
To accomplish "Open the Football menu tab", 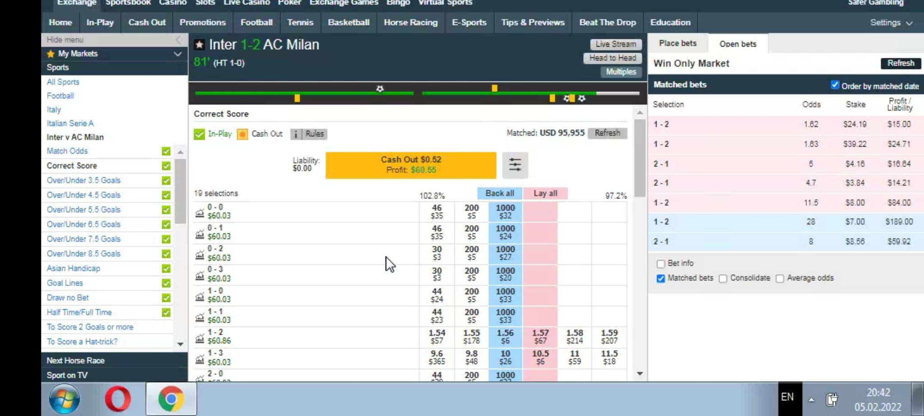I will click(x=256, y=23).
